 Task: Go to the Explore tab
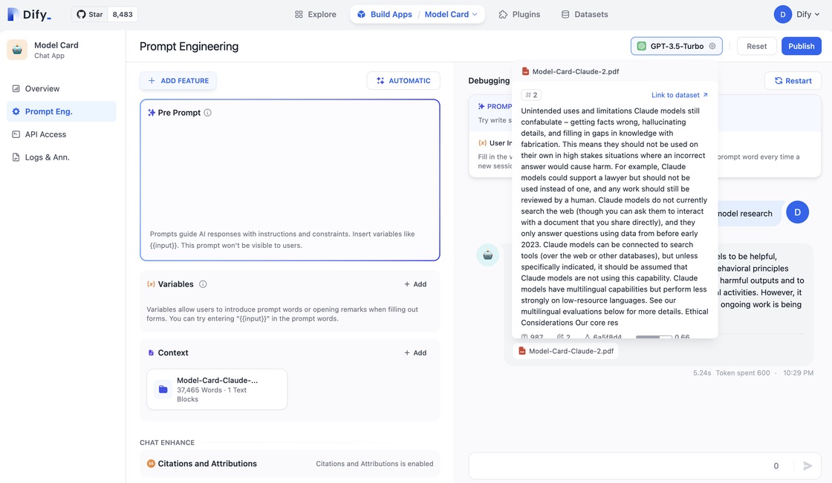pyautogui.click(x=315, y=14)
